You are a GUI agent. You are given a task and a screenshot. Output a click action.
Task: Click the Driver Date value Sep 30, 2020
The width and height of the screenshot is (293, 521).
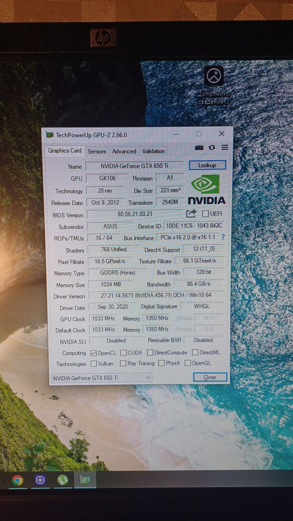[113, 307]
